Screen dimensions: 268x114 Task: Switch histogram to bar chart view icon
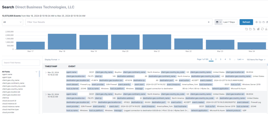259,29
